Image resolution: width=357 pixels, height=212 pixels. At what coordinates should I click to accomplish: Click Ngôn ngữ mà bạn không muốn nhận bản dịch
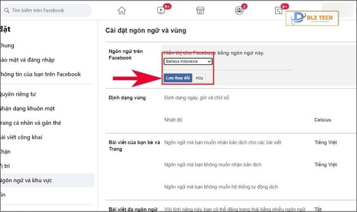tap(213, 165)
